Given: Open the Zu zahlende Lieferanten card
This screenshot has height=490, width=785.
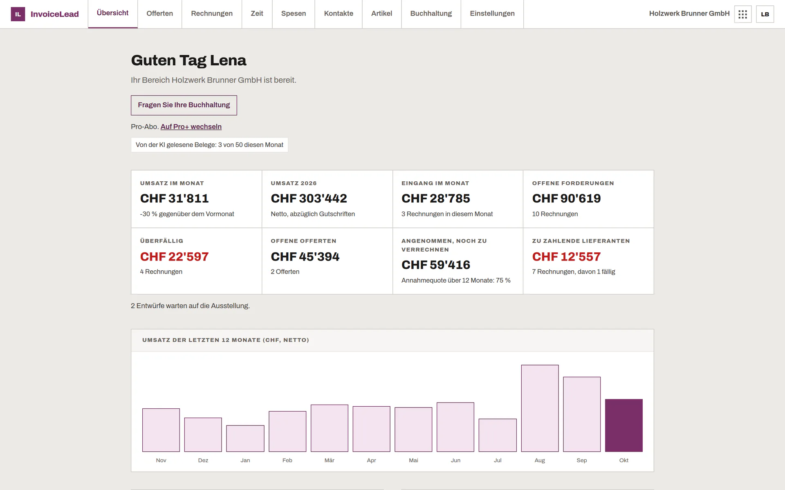Looking at the screenshot, I should pos(588,261).
